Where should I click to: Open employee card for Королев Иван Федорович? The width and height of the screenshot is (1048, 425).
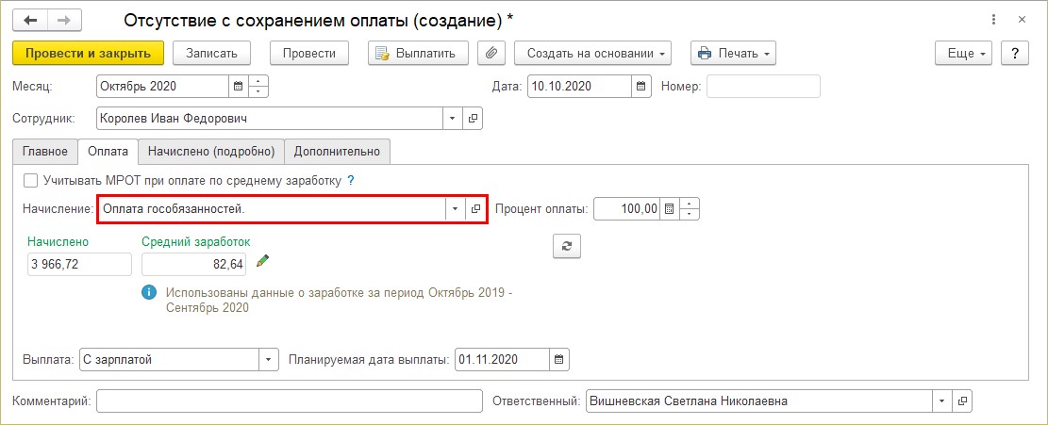point(474,119)
